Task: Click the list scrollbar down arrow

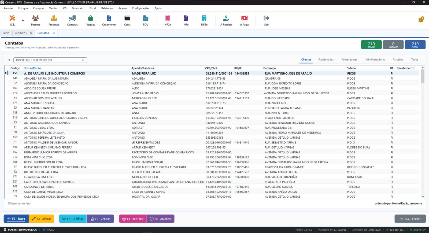Action: point(423,197)
